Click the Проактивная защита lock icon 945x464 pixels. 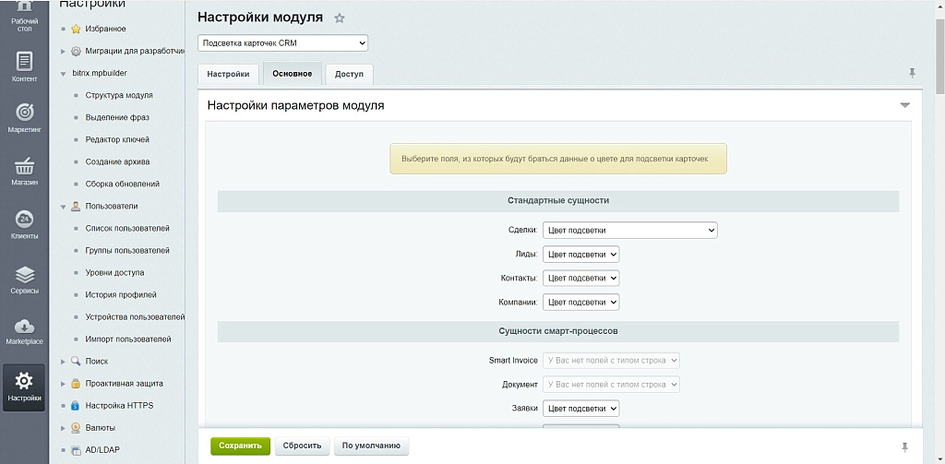pyautogui.click(x=76, y=383)
